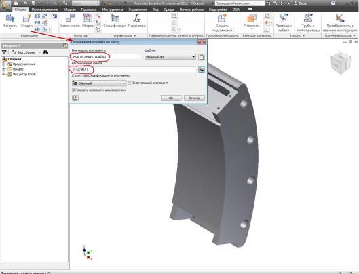Select Начало folder in model tree
Viewport: 359px width, 274px height.
click(x=18, y=69)
